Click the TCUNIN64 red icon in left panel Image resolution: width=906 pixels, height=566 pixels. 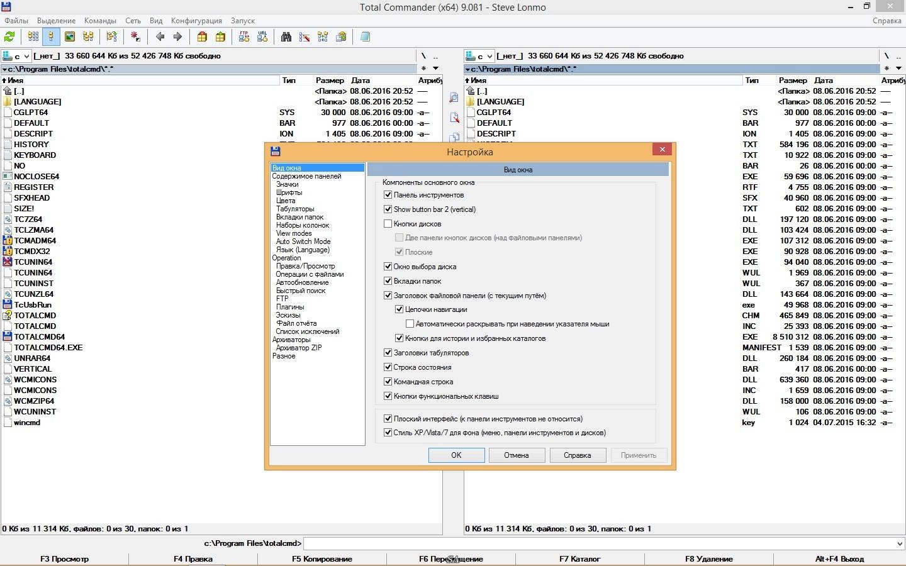pyautogui.click(x=8, y=262)
